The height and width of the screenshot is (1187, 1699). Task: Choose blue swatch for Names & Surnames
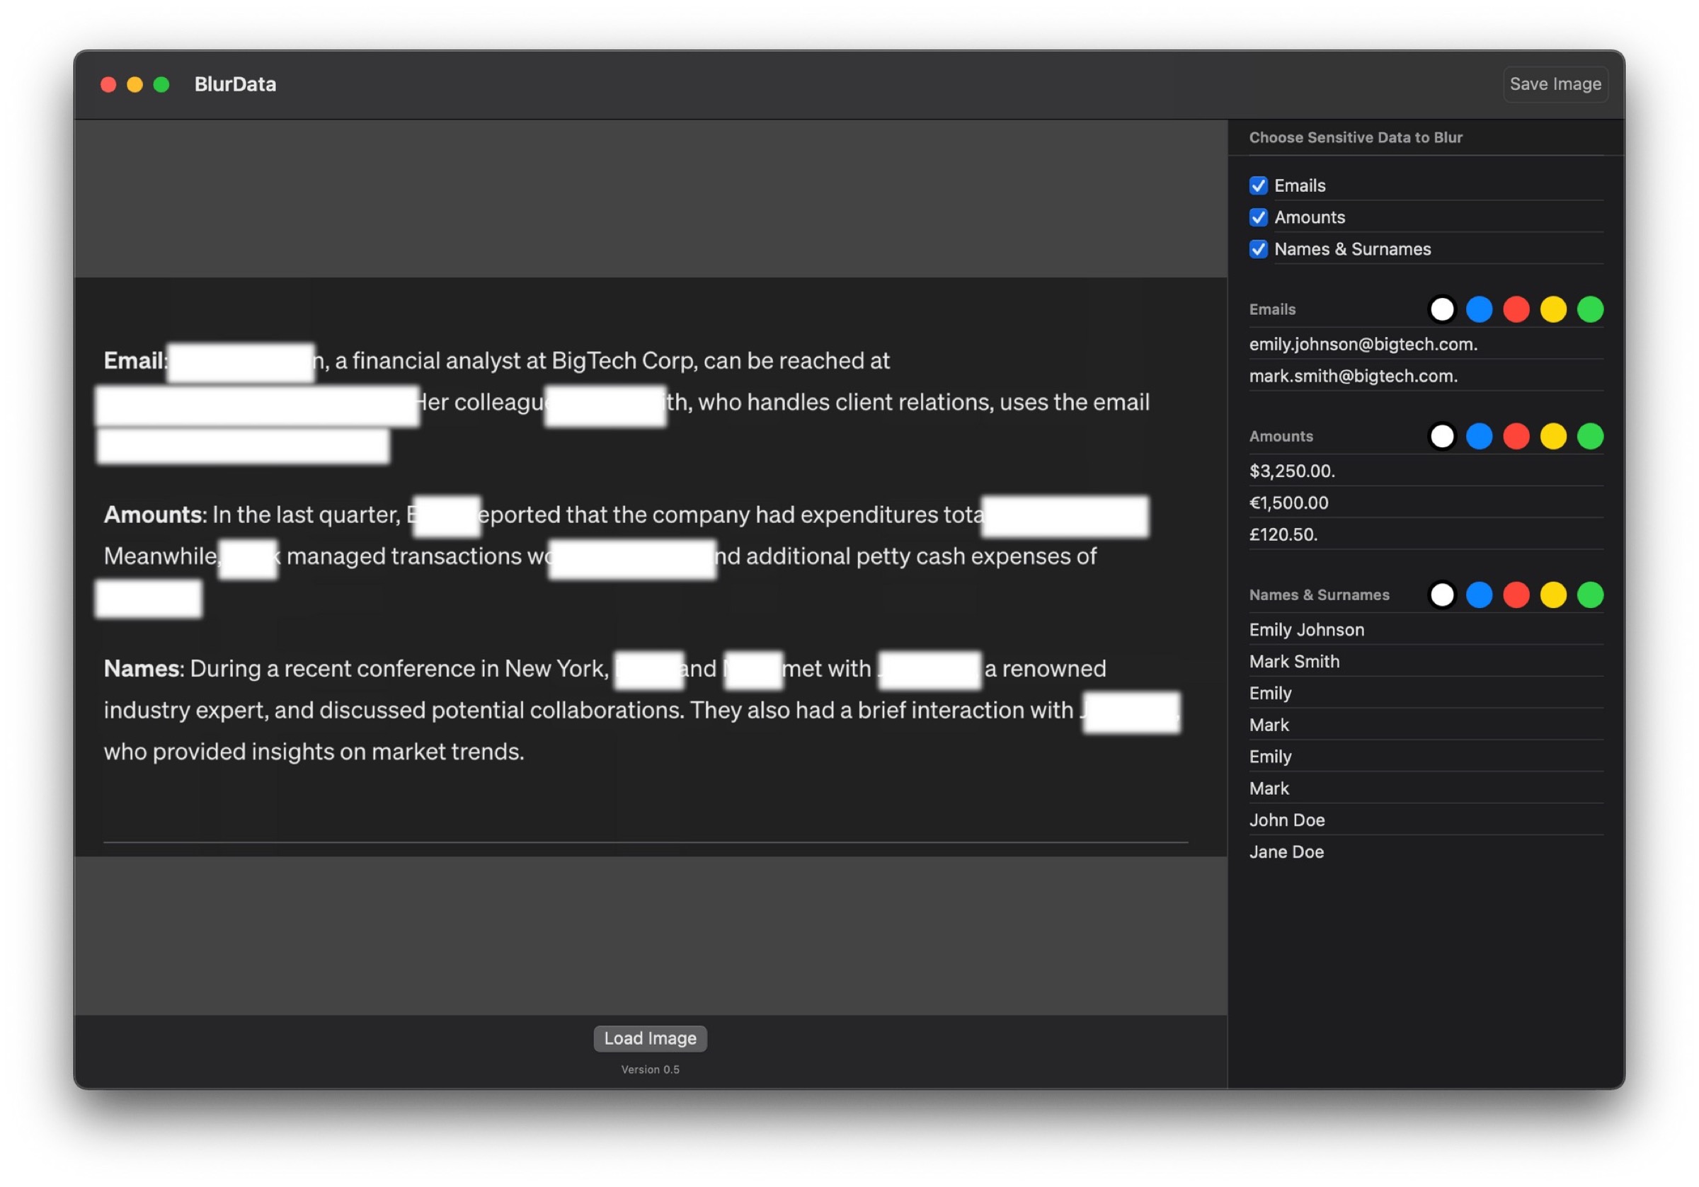point(1479,595)
